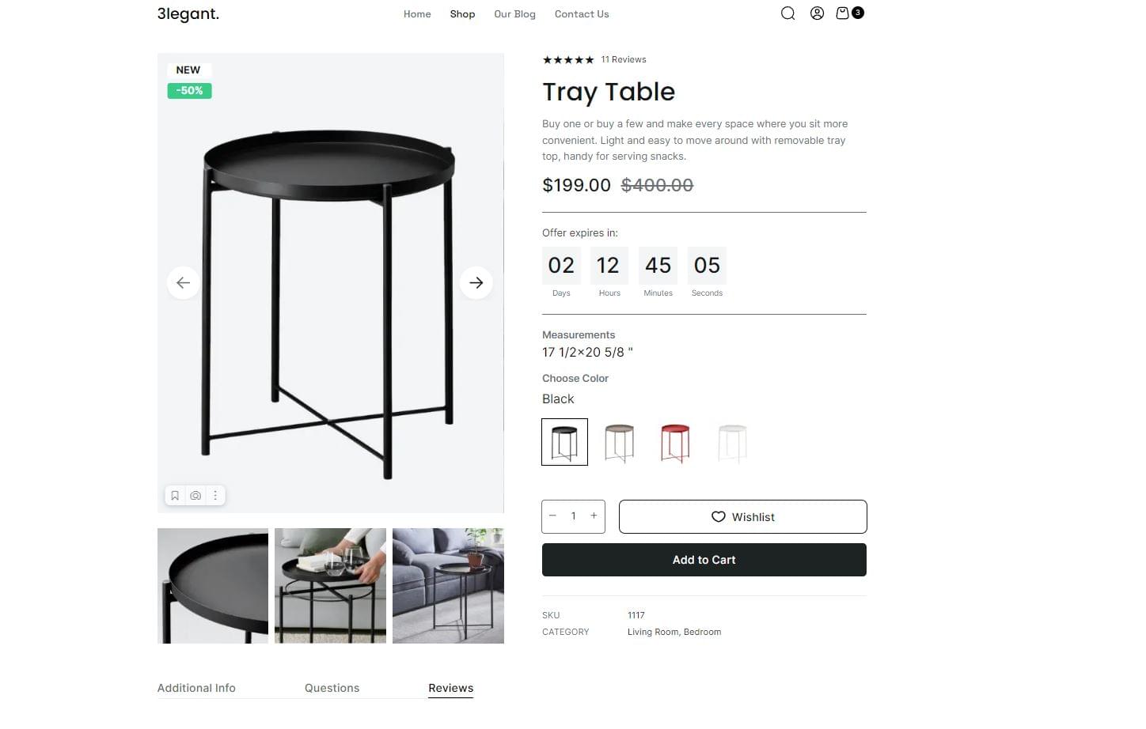1146x729 pixels.
Task: Decrease quantity with minus button
Action: coord(552,516)
